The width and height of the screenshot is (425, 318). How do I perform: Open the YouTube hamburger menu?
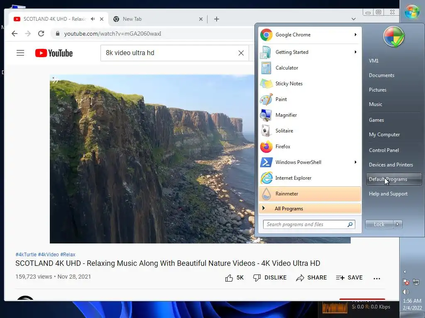20,53
